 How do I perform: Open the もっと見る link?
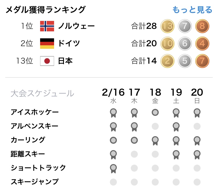point(192,10)
